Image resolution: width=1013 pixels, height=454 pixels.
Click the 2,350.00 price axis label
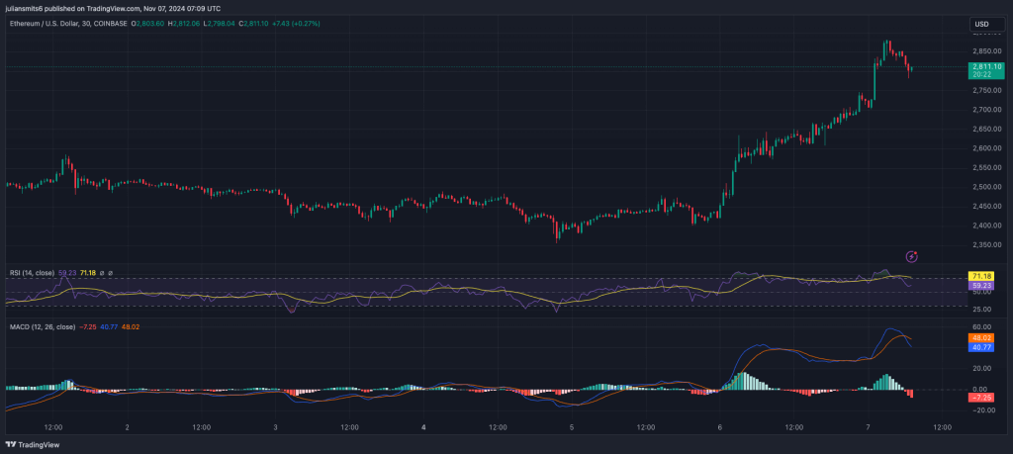(x=986, y=244)
